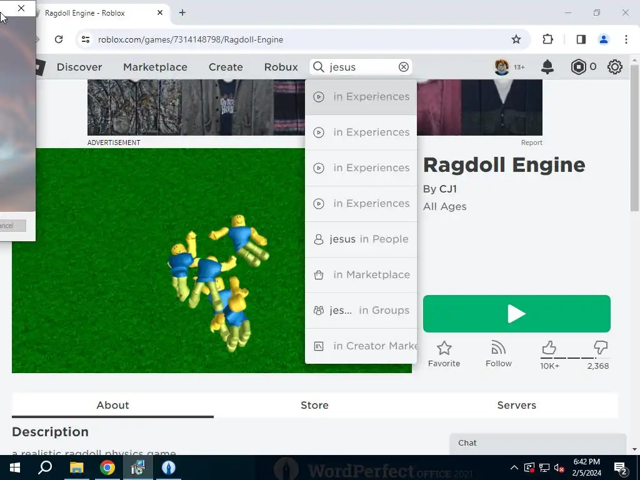
Task: Open the taskbar computer app icon
Action: [x=138, y=467]
